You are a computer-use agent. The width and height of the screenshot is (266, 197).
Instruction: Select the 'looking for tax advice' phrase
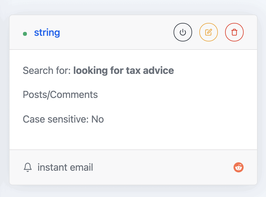pyautogui.click(x=123, y=71)
